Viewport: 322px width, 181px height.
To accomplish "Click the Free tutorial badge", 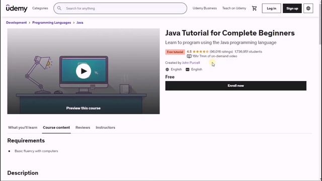I will [x=175, y=52].
